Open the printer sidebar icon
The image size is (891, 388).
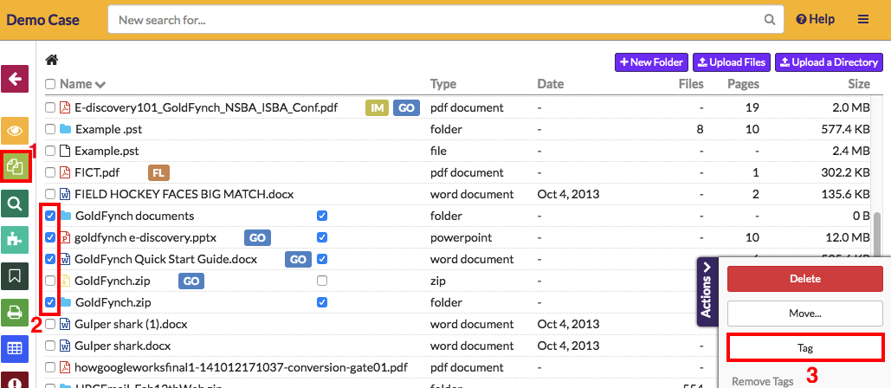pyautogui.click(x=15, y=313)
